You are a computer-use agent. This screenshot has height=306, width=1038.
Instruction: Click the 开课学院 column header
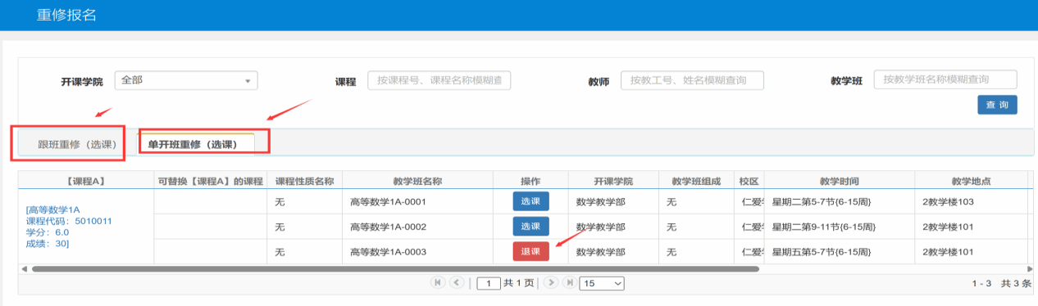tap(614, 180)
